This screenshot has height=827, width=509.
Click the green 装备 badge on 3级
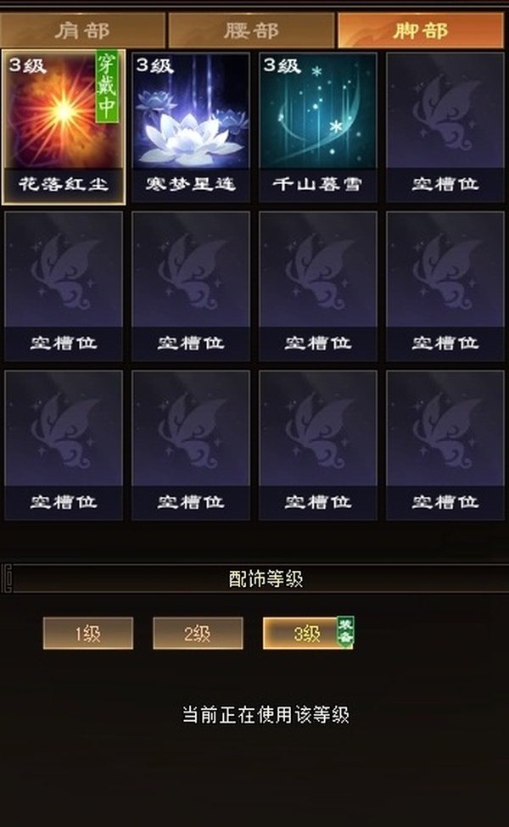(345, 631)
